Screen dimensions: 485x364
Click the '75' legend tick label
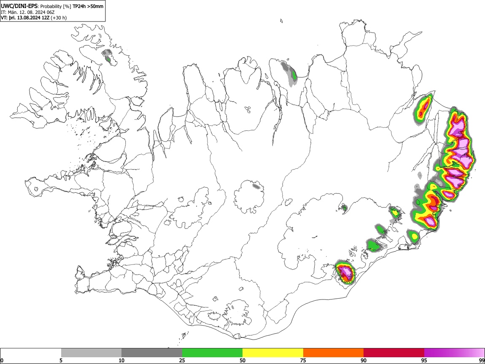tap(303, 360)
